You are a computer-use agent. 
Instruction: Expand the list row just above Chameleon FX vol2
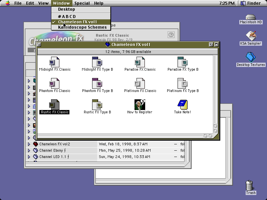tap(29, 138)
